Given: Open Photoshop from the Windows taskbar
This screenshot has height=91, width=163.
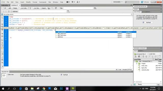Looking at the screenshot, I should click(61, 88).
